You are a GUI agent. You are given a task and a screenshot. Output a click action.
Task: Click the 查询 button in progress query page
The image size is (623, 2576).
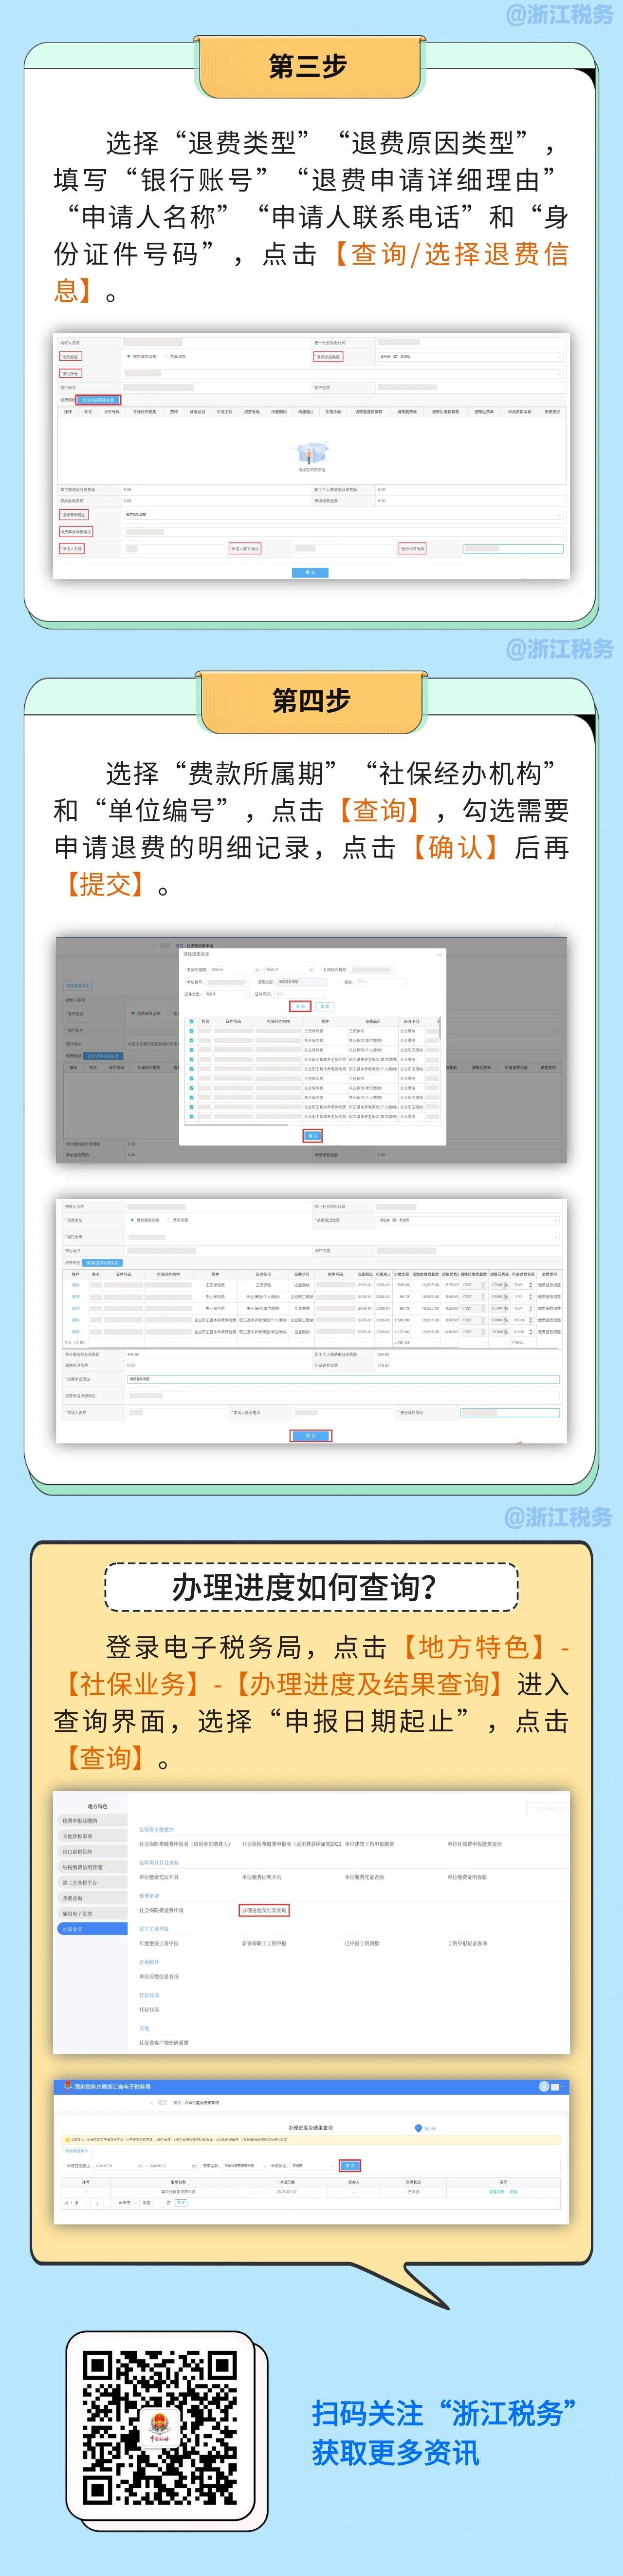(x=350, y=2166)
